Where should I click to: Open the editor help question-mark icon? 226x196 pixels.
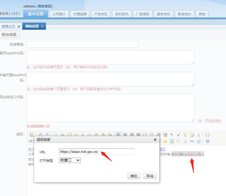click(207, 141)
